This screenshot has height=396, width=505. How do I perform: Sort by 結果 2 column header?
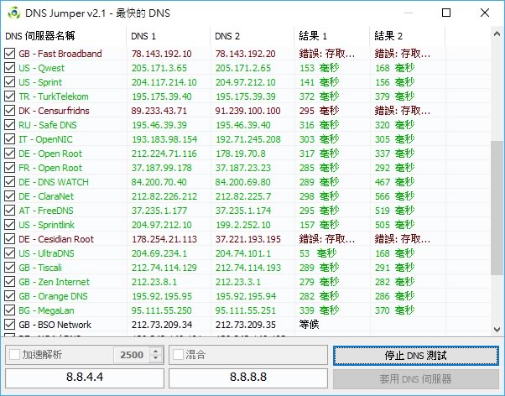tap(408, 36)
